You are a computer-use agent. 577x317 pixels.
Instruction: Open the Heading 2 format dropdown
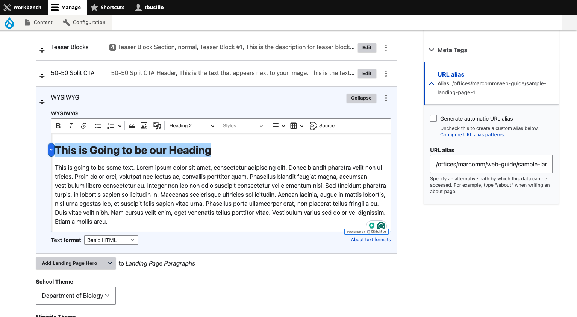(x=192, y=126)
